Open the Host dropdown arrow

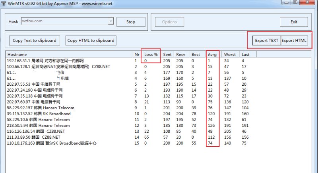[x=111, y=21]
